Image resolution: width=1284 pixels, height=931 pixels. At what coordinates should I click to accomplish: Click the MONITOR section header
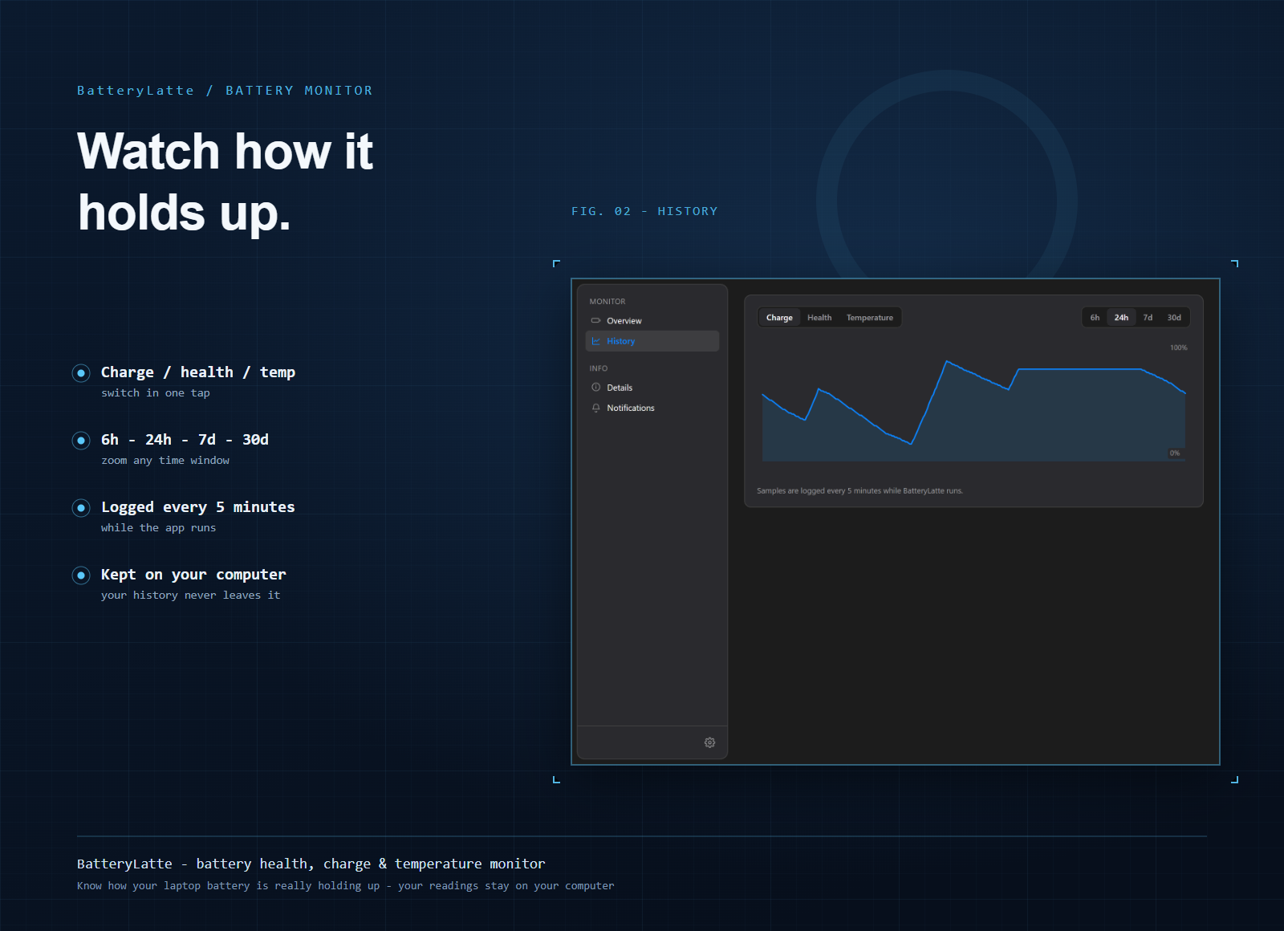pyautogui.click(x=607, y=302)
